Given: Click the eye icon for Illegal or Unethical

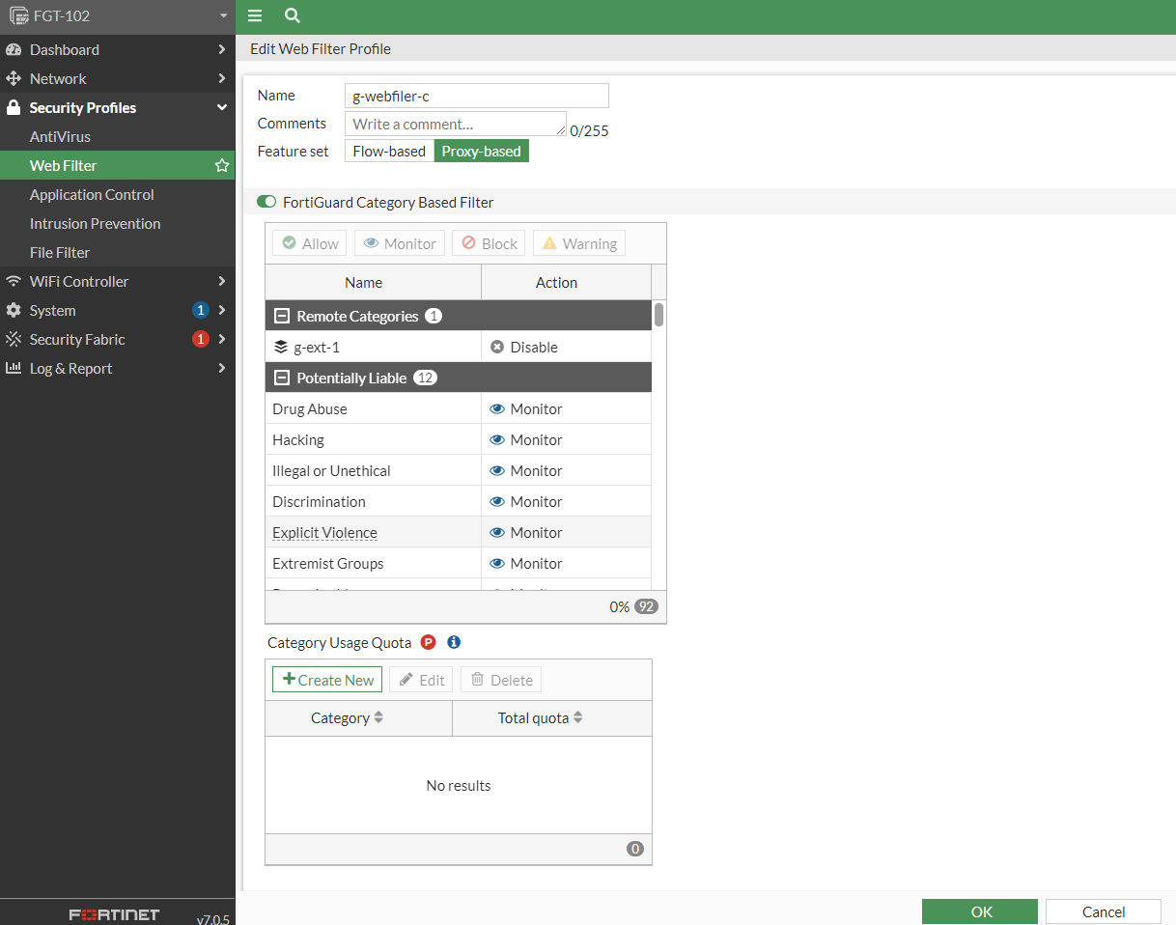Looking at the screenshot, I should [x=497, y=470].
